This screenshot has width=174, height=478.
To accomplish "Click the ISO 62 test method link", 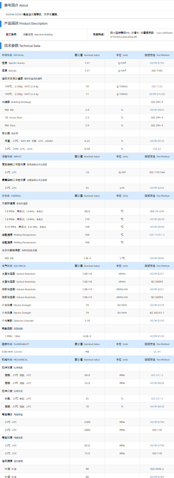I will 157,149.
